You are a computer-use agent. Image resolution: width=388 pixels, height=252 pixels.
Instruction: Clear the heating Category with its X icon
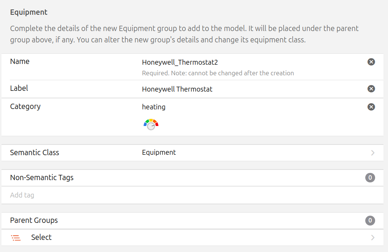[x=371, y=107]
